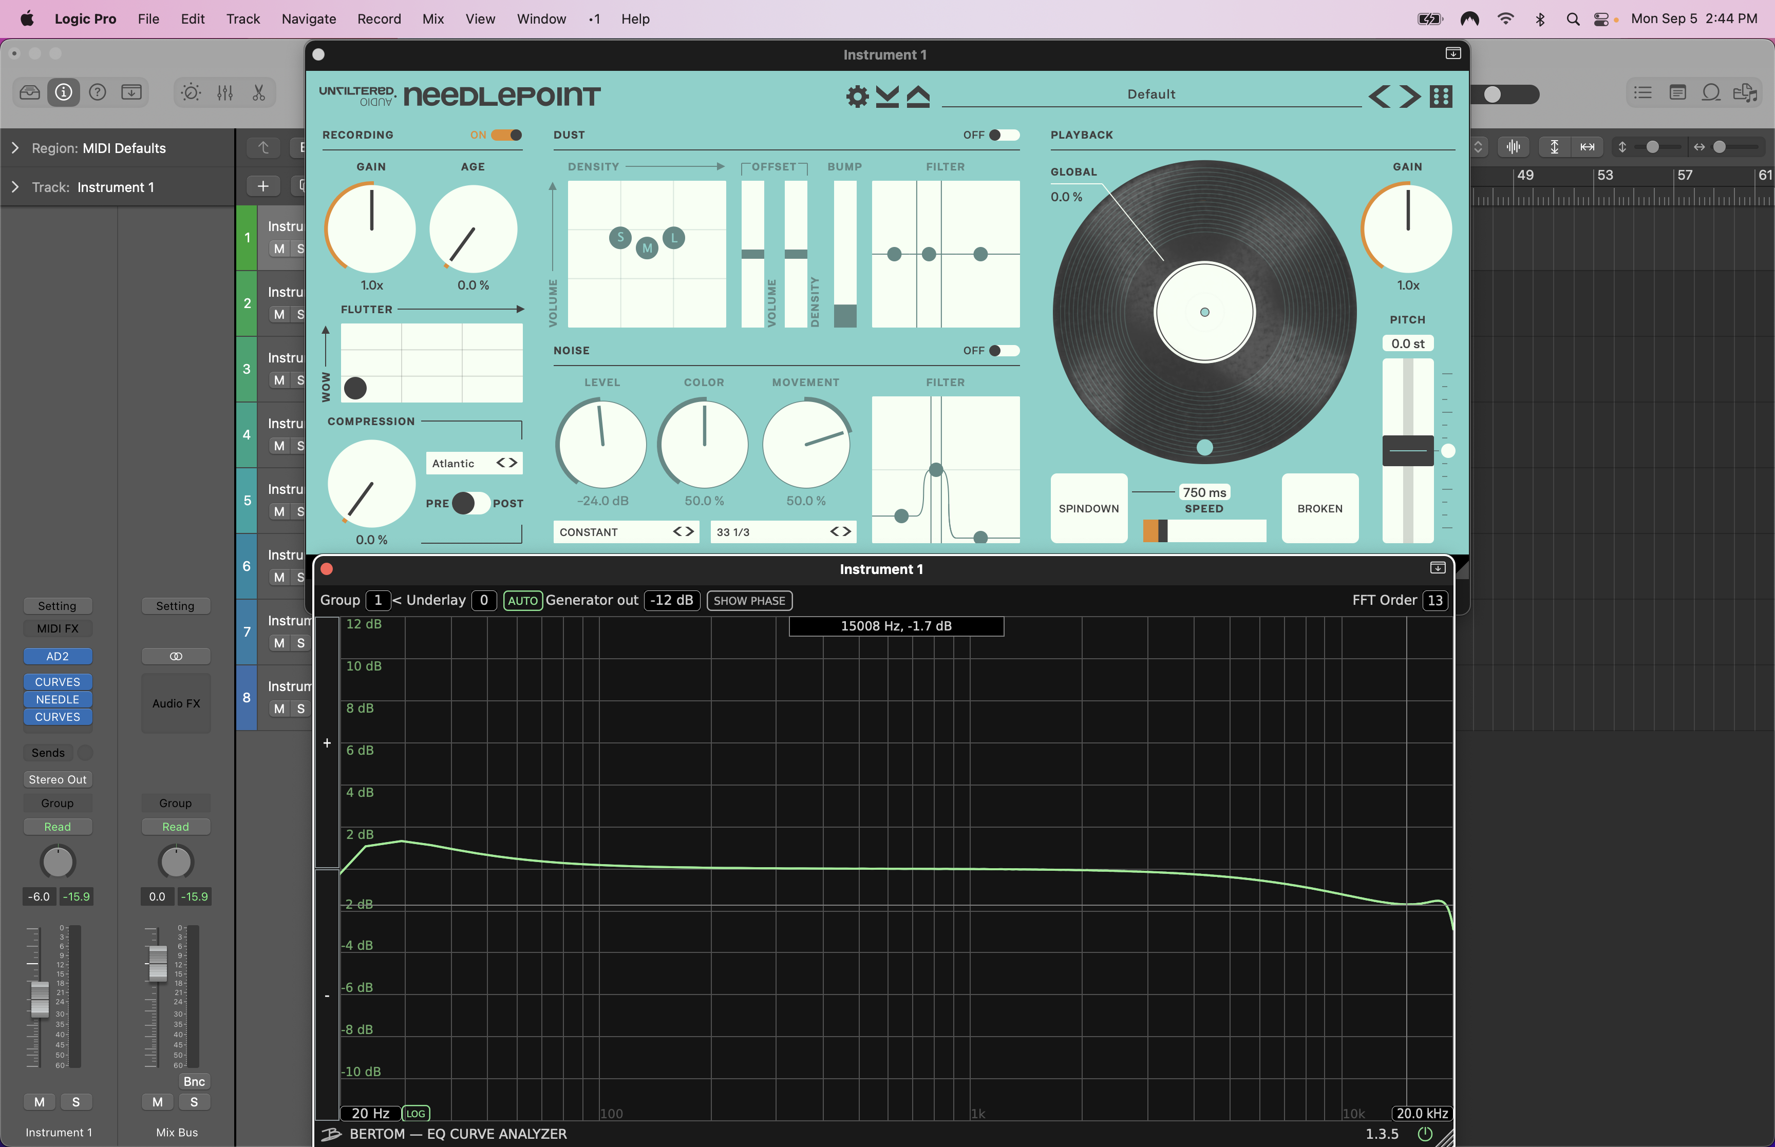Click the recording Age knob
1775x1147 pixels.
pyautogui.click(x=473, y=230)
